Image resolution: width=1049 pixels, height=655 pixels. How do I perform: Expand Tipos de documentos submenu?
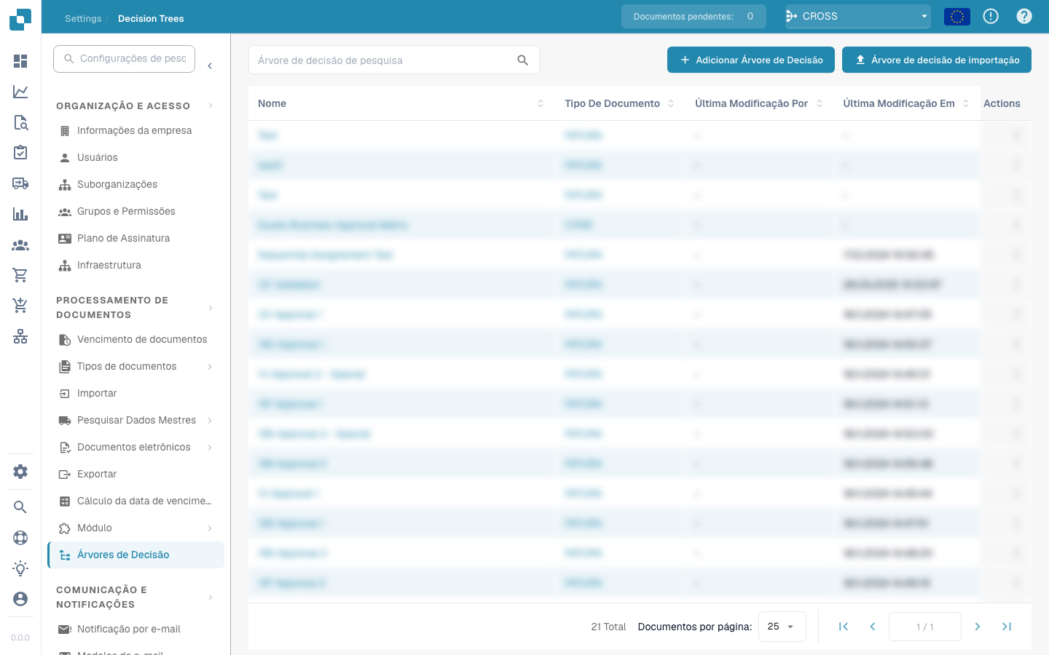pos(210,367)
